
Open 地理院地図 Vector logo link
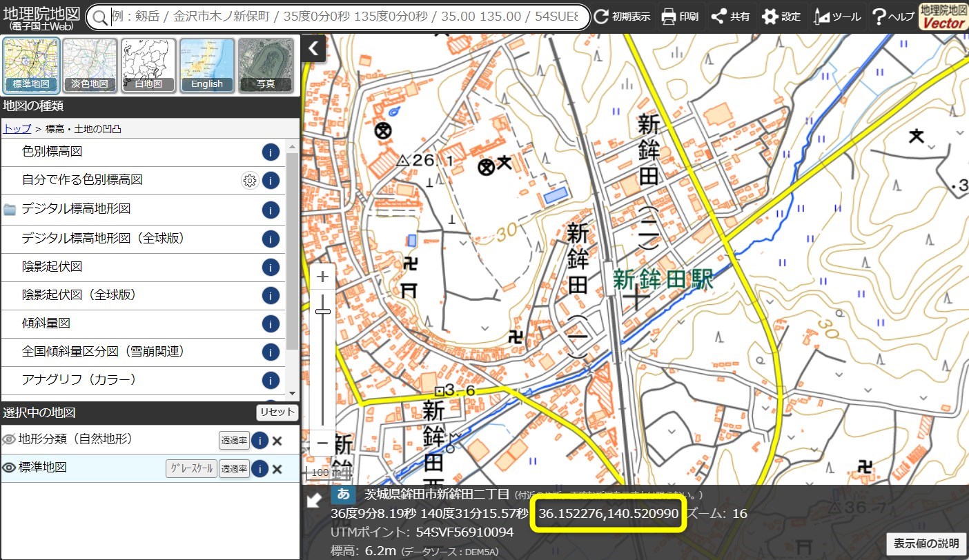tap(943, 17)
